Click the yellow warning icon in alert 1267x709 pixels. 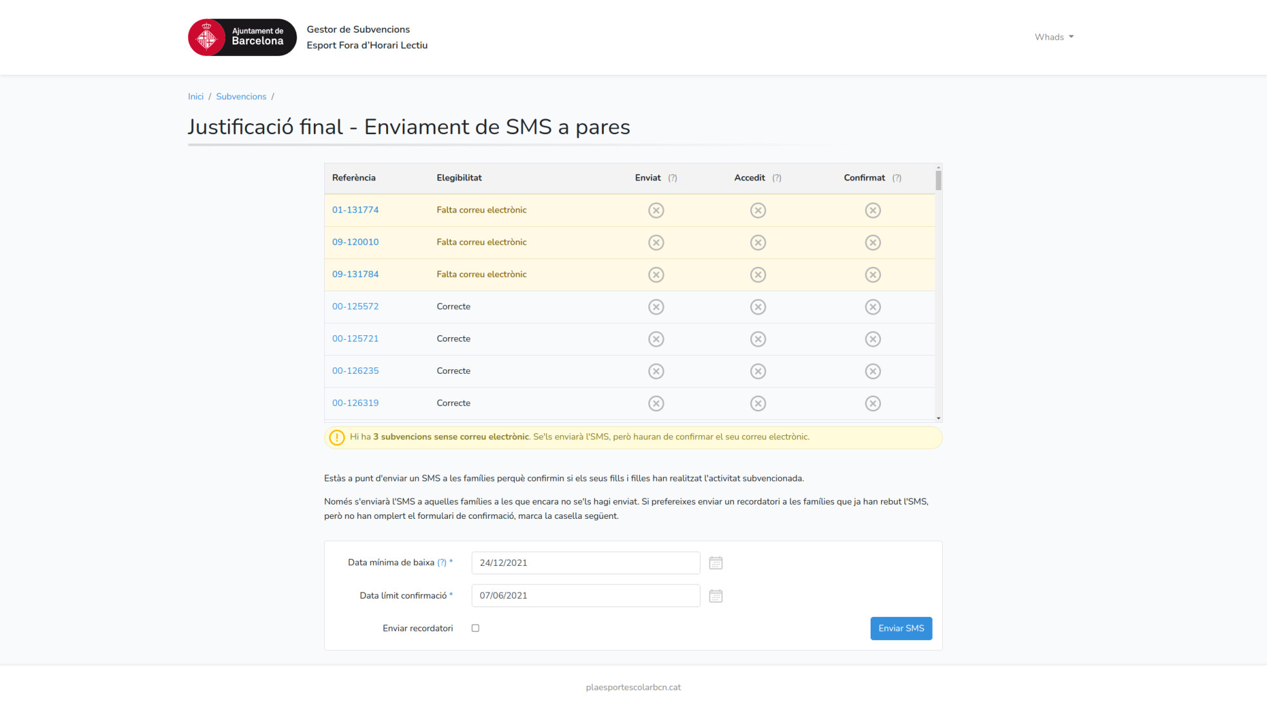coord(337,437)
